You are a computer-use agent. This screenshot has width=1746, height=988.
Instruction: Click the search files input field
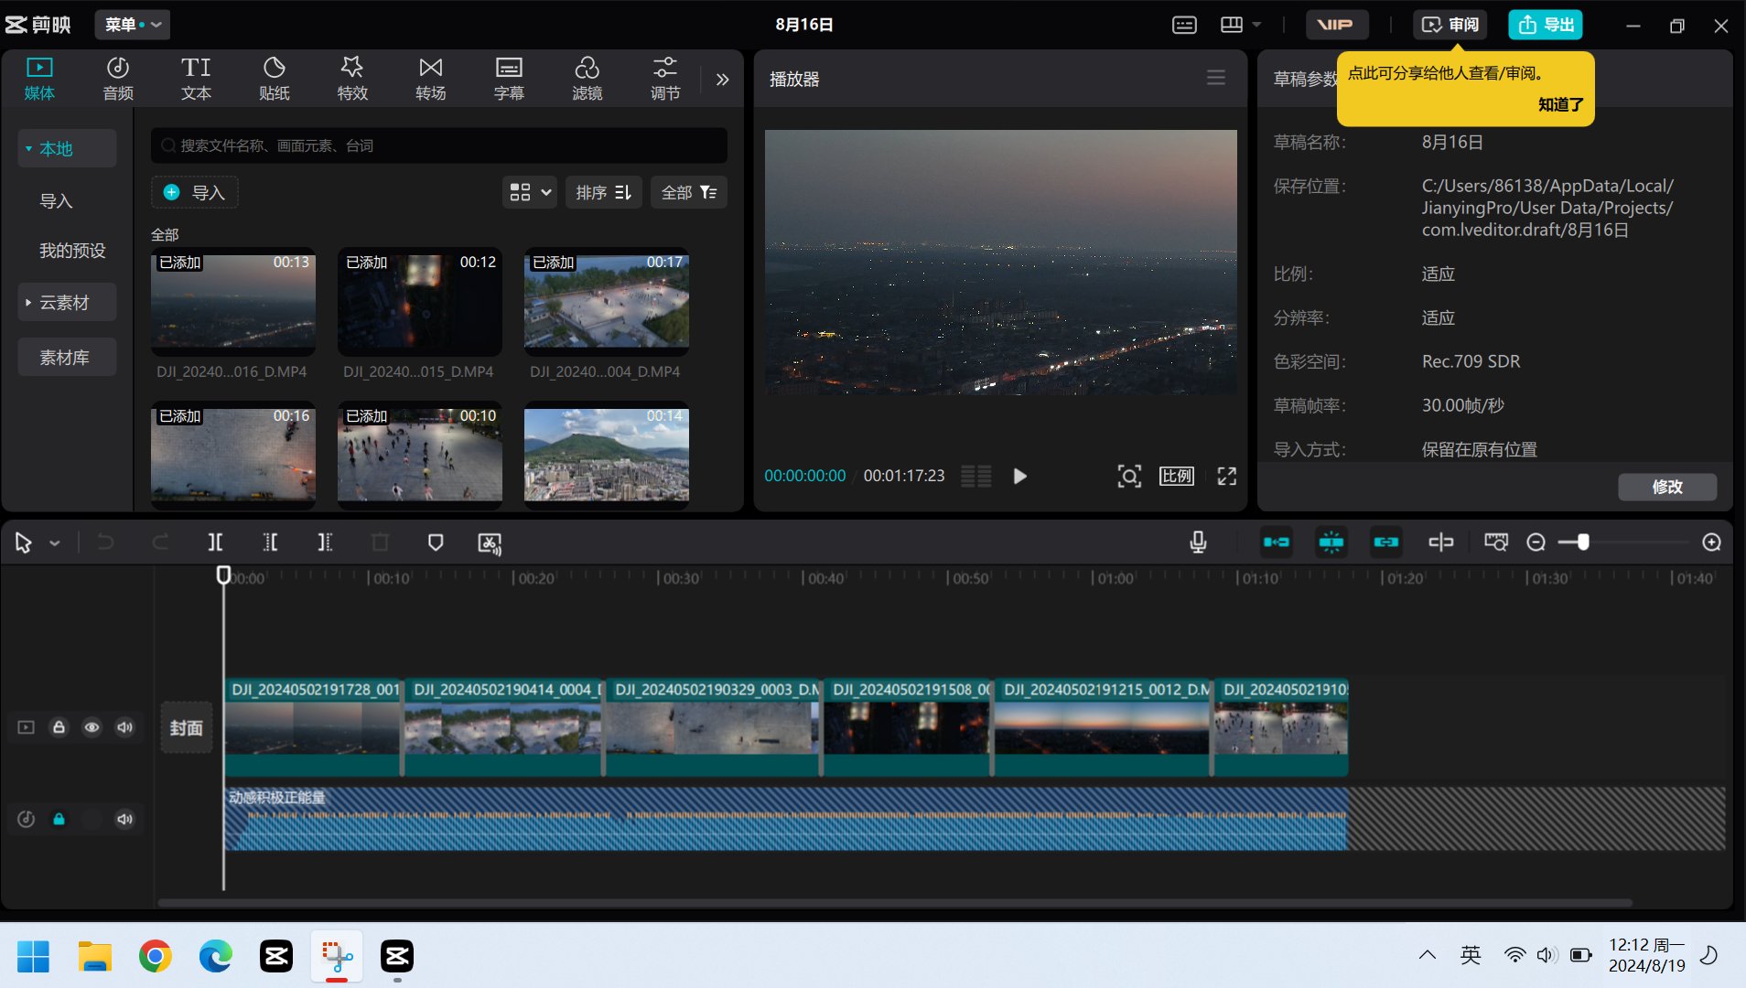point(439,145)
